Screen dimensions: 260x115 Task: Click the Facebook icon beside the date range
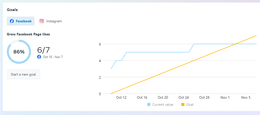coord(39,57)
